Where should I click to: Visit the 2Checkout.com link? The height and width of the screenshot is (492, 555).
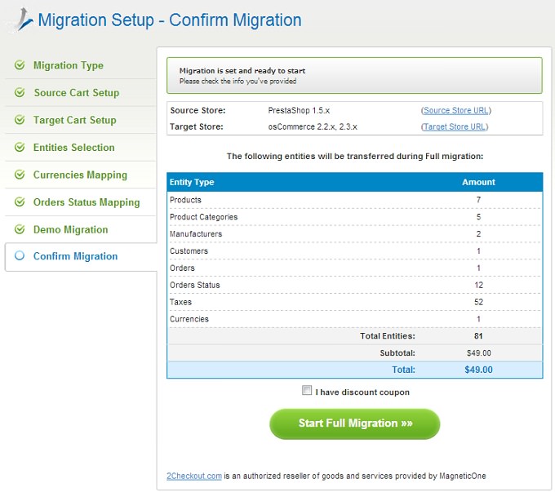[194, 476]
